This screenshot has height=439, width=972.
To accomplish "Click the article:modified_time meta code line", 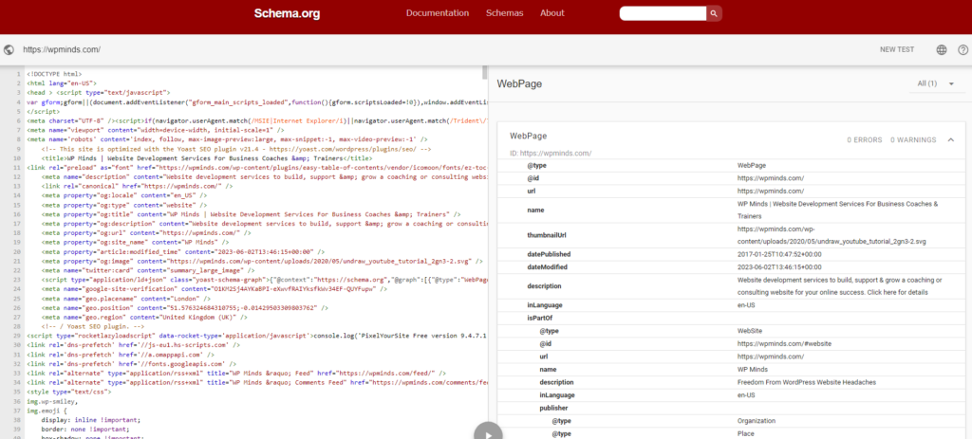I will click(182, 252).
